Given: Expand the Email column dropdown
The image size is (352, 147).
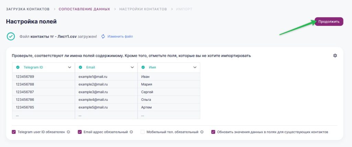Looking at the screenshot, I should coord(132,67).
